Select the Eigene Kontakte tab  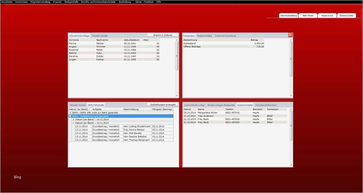(x=245, y=105)
